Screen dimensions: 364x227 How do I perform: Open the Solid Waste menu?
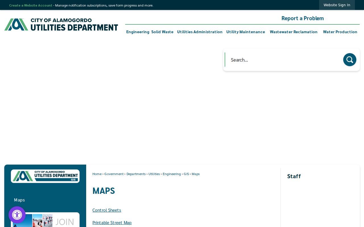coord(162,32)
